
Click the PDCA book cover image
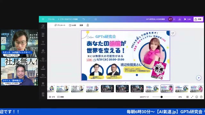pos(159,70)
